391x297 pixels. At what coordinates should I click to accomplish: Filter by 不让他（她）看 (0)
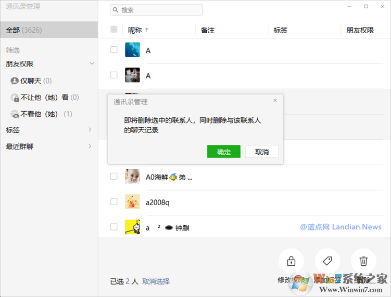coord(45,98)
